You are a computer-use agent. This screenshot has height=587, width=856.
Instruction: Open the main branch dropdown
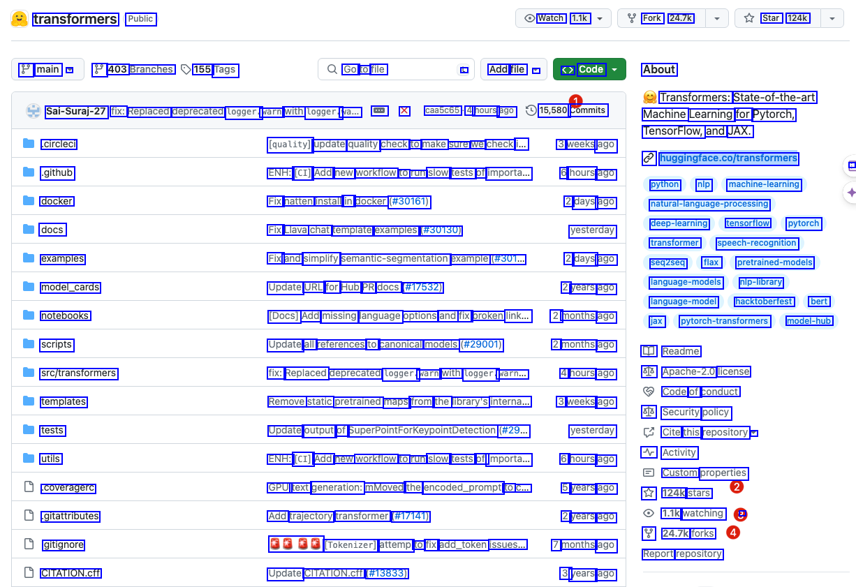coord(47,69)
